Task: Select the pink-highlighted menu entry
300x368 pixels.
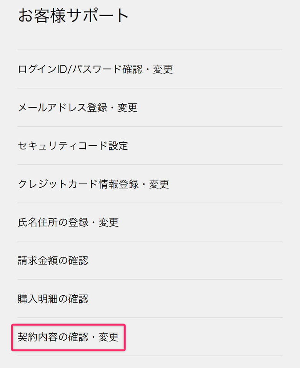Action: (68, 337)
